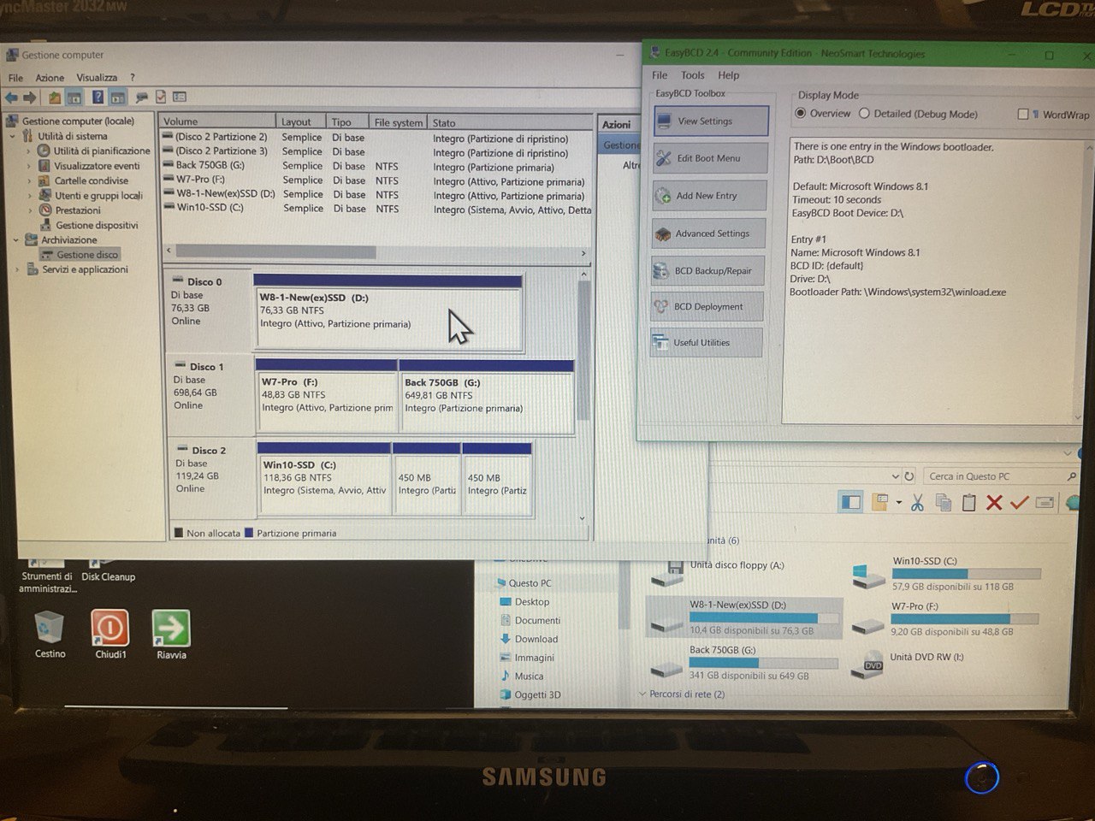This screenshot has width=1095, height=821.
Task: Open View Settings in EasyBCD
Action: pos(710,121)
